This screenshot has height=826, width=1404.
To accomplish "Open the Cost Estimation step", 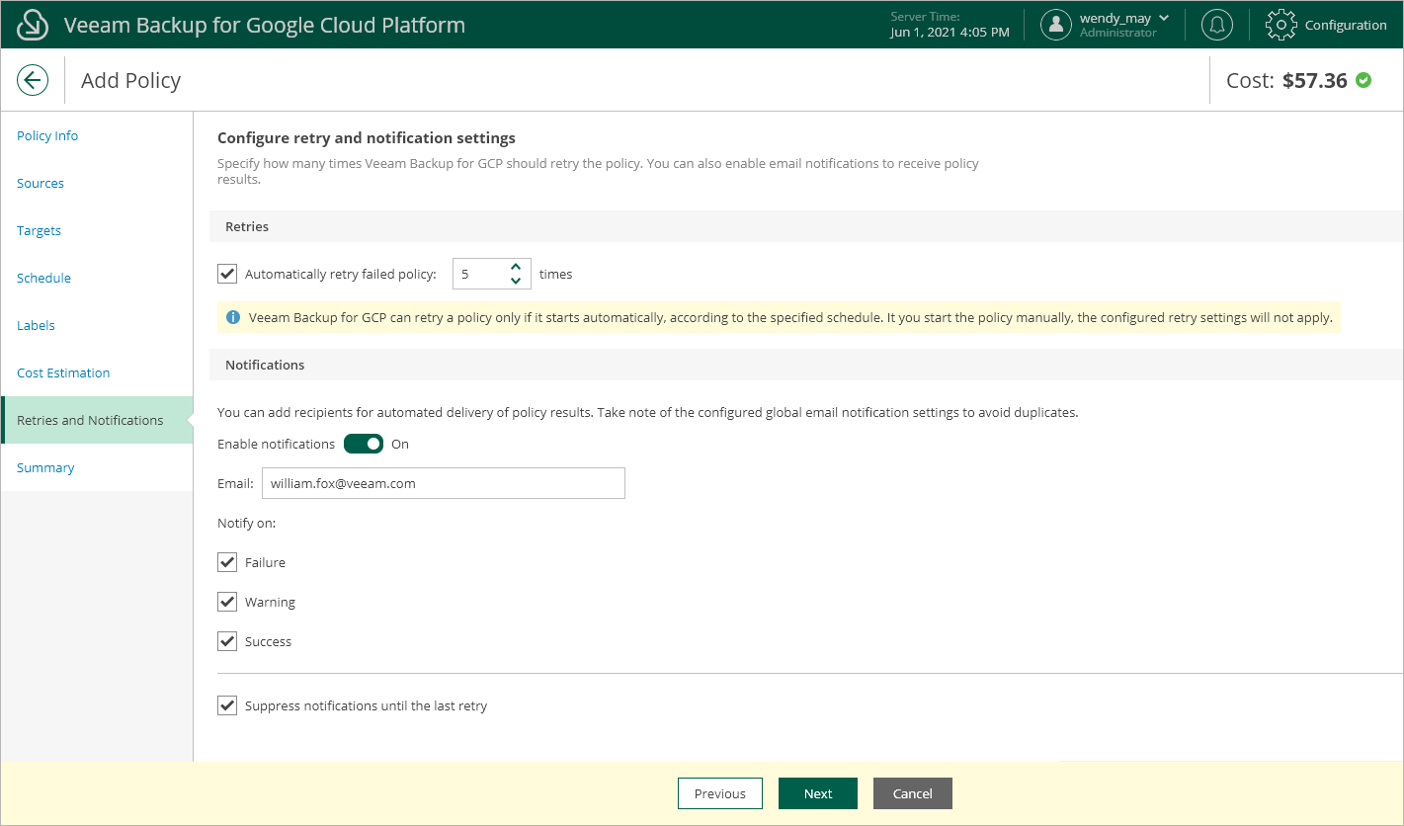I will [x=97, y=372].
